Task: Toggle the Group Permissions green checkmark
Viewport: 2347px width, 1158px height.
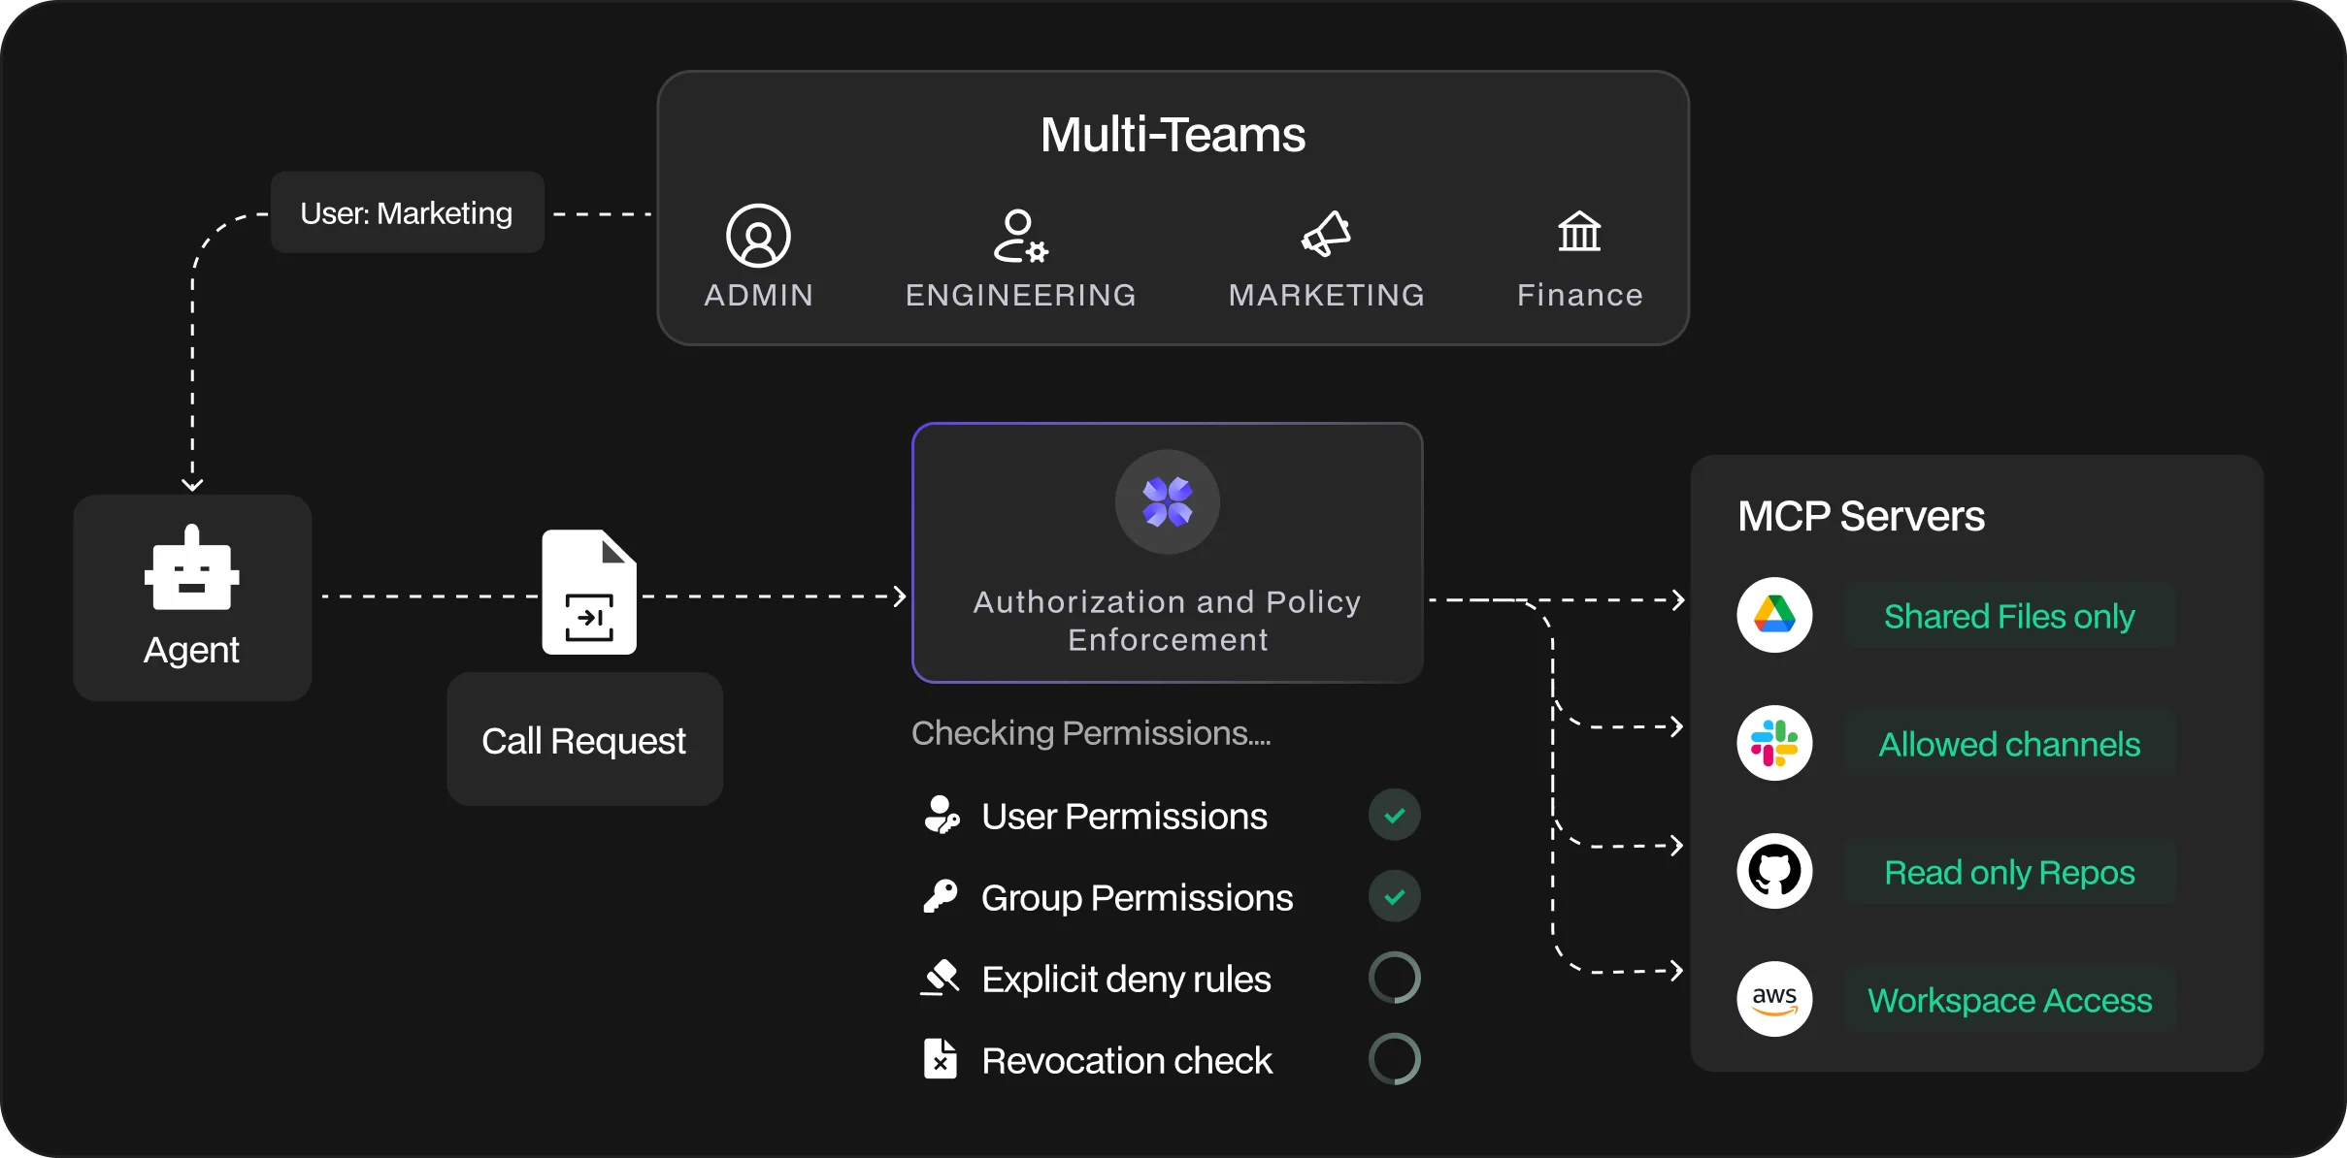Action: point(1395,896)
